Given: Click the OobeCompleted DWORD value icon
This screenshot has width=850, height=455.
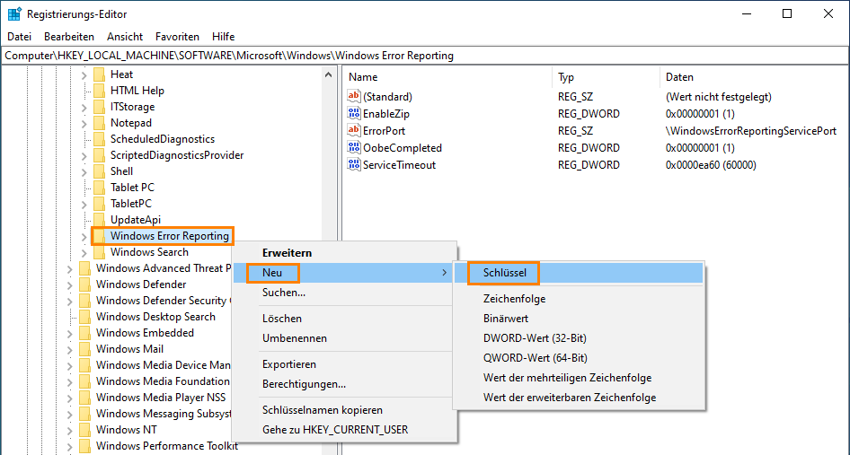Looking at the screenshot, I should tap(354, 148).
